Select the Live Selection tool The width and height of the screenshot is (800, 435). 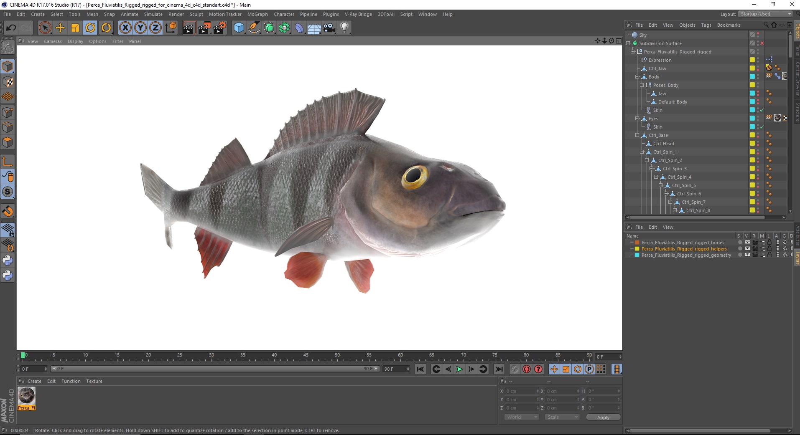pyautogui.click(x=45, y=28)
